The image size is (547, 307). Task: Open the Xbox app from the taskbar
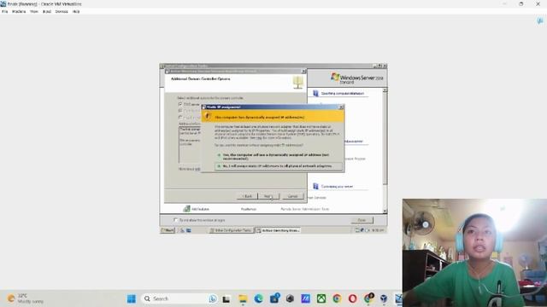[321, 298]
